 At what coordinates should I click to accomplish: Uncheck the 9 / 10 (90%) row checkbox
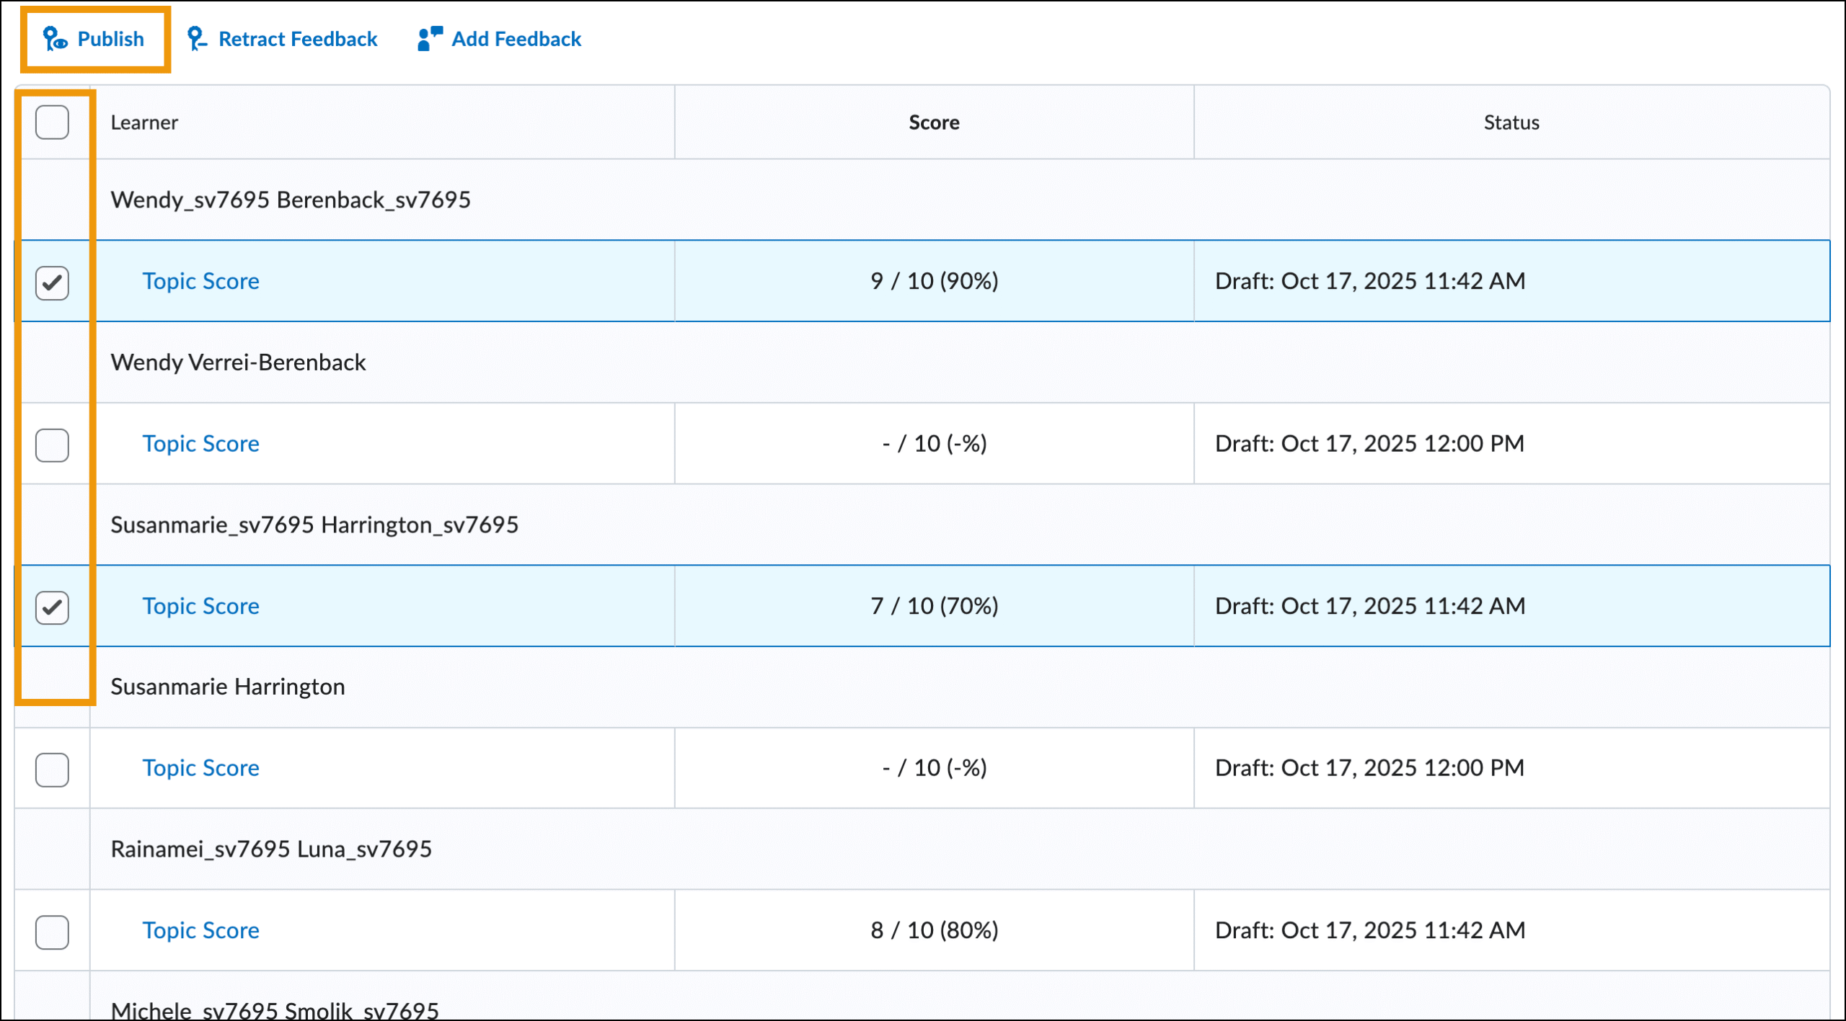(x=52, y=282)
